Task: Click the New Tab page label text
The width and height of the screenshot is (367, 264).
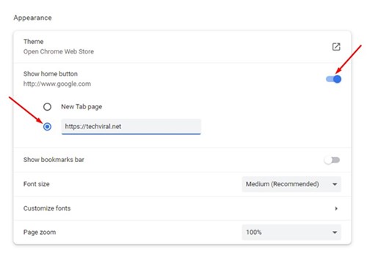Action: pos(81,107)
